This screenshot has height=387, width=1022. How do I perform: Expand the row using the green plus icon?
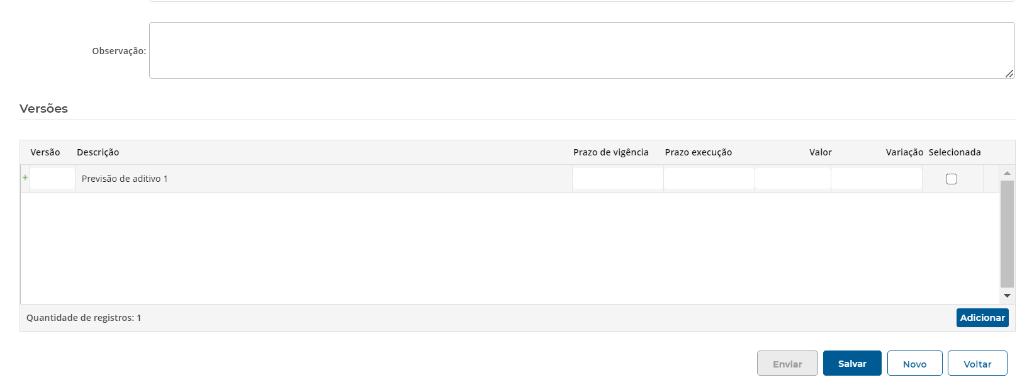(25, 177)
